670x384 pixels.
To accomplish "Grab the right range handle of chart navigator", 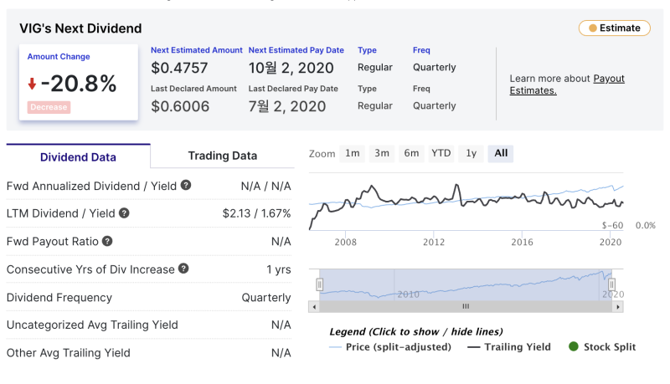I will 611,284.
